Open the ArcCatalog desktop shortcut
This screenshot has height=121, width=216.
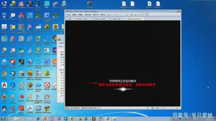point(13,5)
